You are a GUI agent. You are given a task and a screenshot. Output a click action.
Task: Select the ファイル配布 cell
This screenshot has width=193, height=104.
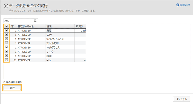60,43
